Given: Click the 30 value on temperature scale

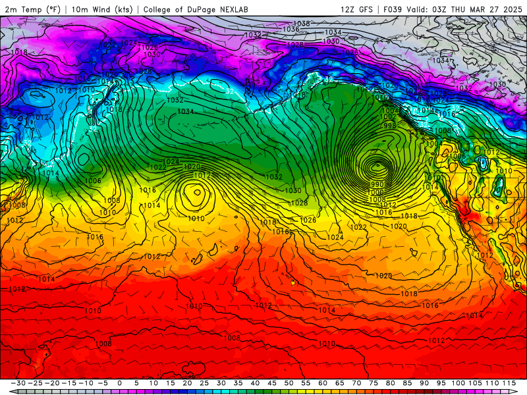Looking at the screenshot, I should click(x=221, y=383).
